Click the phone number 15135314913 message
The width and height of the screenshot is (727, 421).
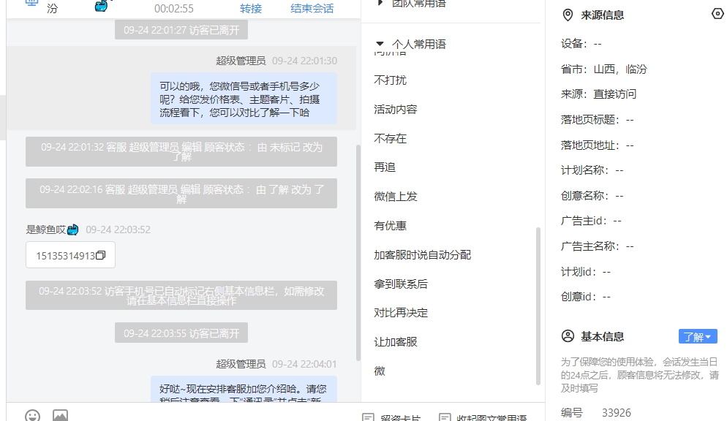[70, 255]
